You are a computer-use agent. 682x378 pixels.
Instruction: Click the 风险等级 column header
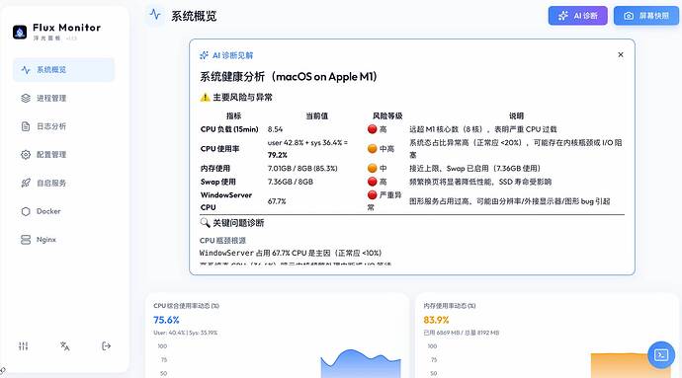tap(387, 116)
